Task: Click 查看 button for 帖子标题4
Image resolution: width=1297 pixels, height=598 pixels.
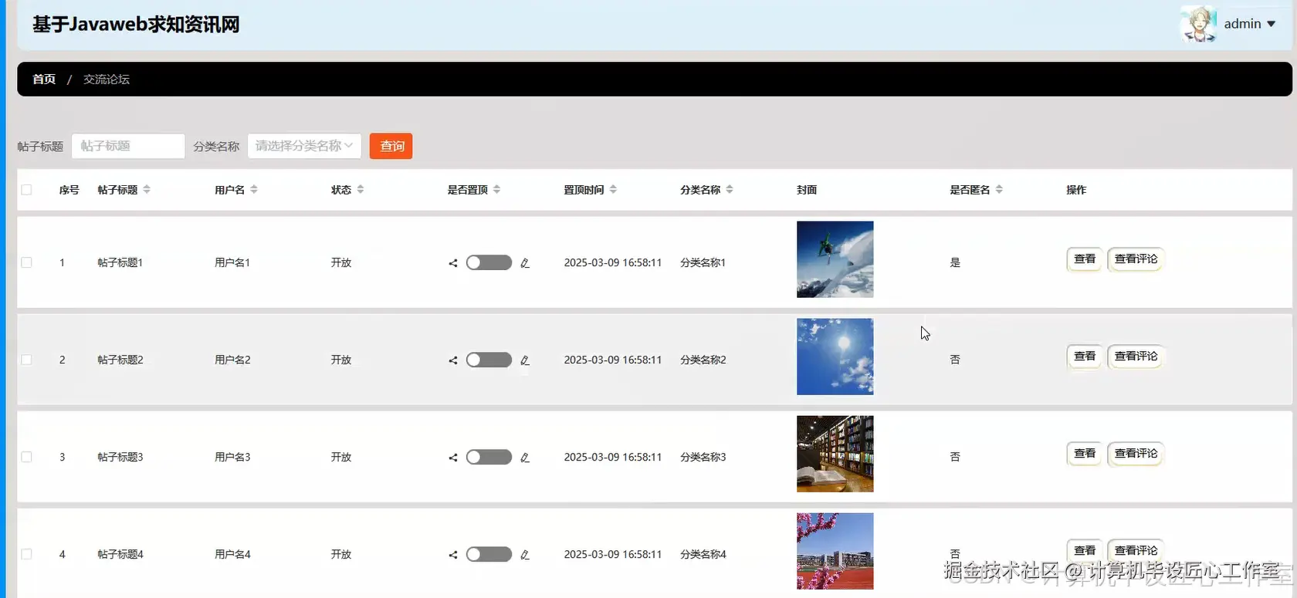Action: point(1085,551)
